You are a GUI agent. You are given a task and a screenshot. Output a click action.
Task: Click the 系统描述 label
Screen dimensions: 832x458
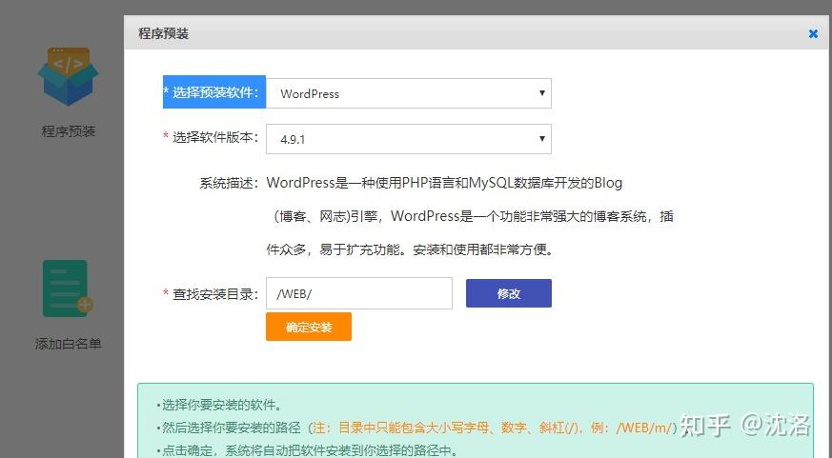pos(229,184)
